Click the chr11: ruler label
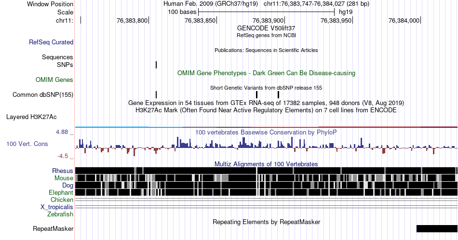 coord(65,20)
